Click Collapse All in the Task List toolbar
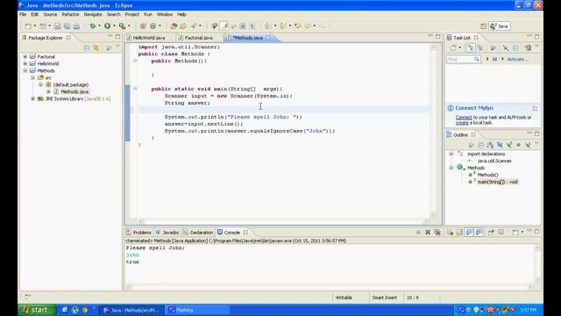 (515, 47)
